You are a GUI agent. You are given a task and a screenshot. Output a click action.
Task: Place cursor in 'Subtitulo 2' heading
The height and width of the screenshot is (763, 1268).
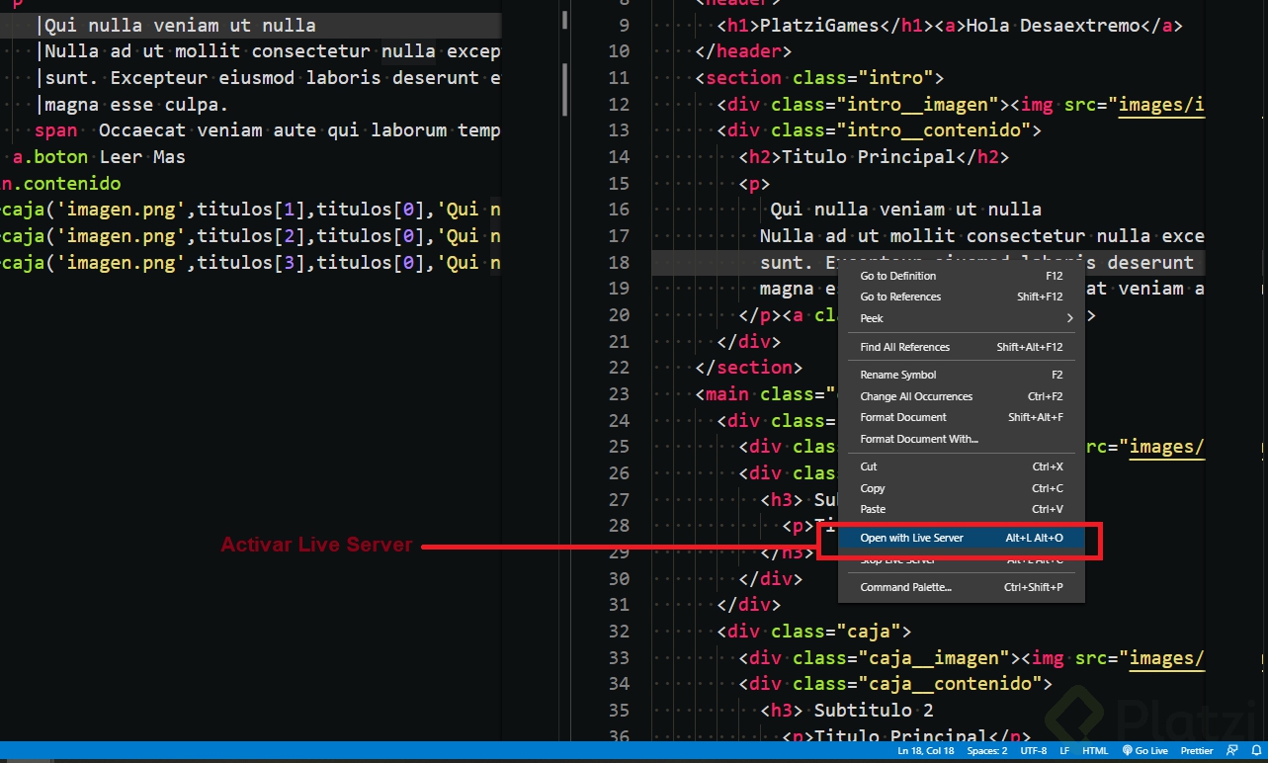874,710
